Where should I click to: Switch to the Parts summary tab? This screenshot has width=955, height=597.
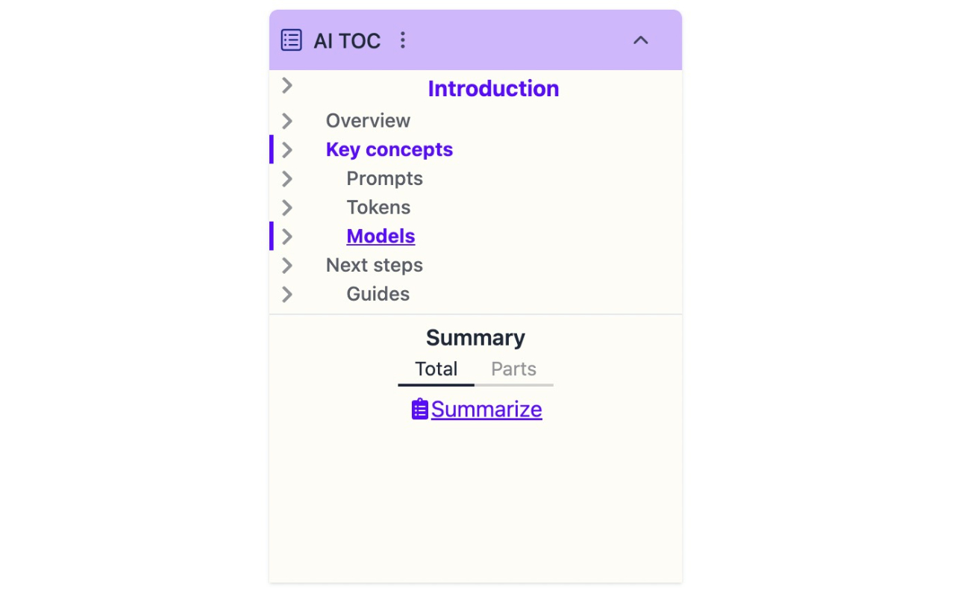point(513,369)
